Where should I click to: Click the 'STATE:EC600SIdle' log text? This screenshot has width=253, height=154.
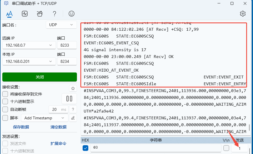136,84
